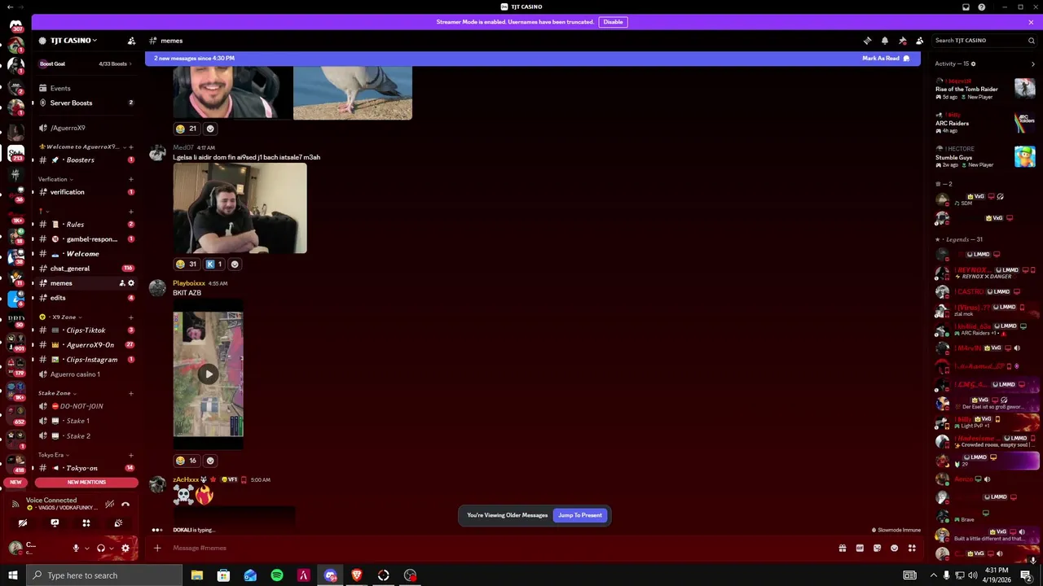Toggle the member list icon
This screenshot has height=586, width=1043.
point(920,41)
